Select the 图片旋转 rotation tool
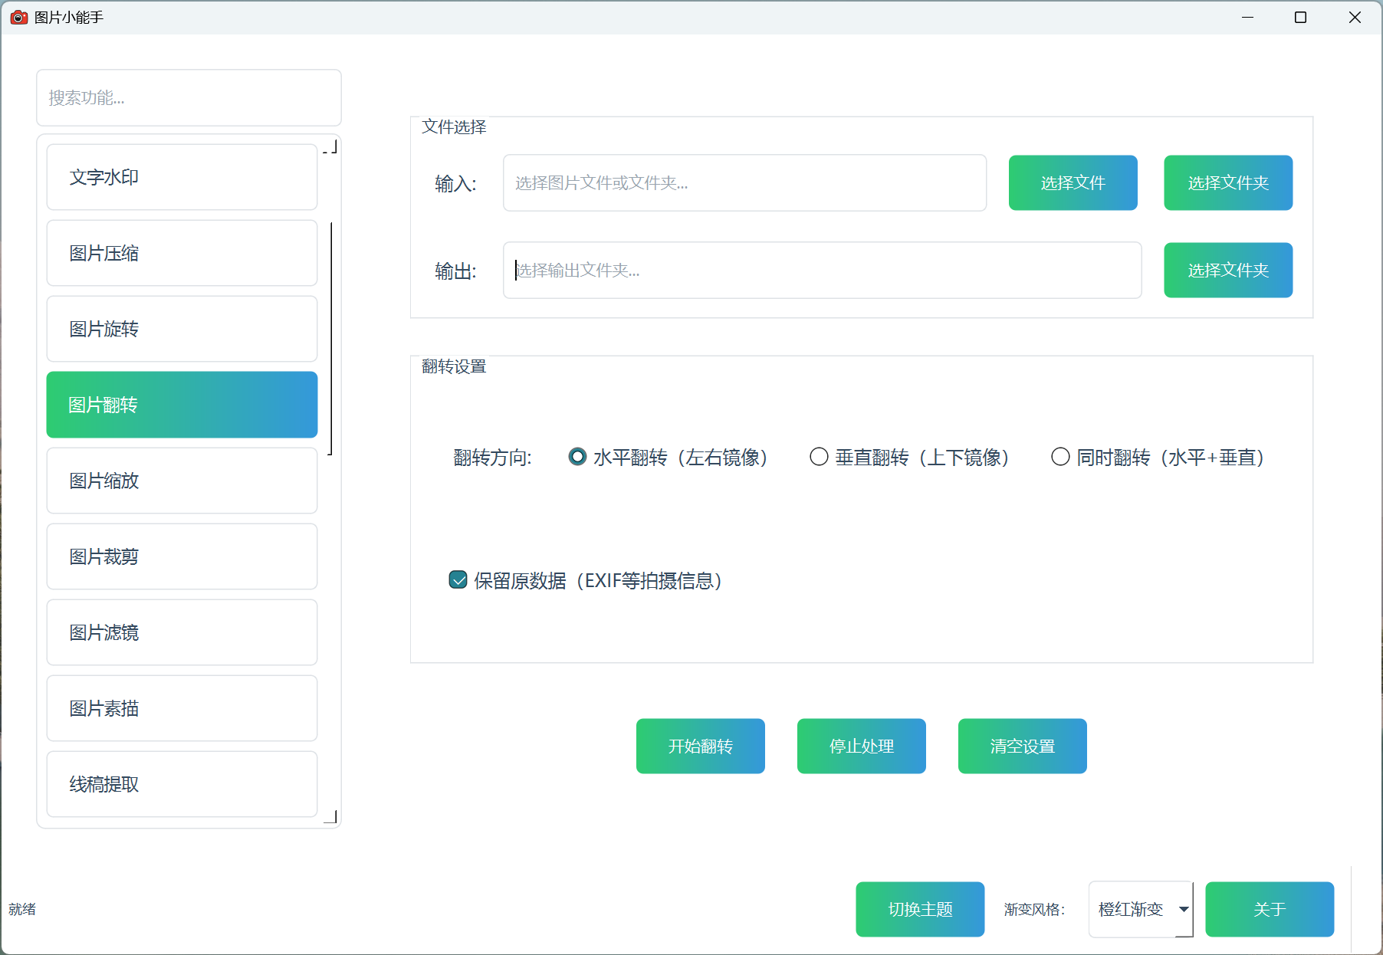Image resolution: width=1383 pixels, height=955 pixels. [181, 329]
